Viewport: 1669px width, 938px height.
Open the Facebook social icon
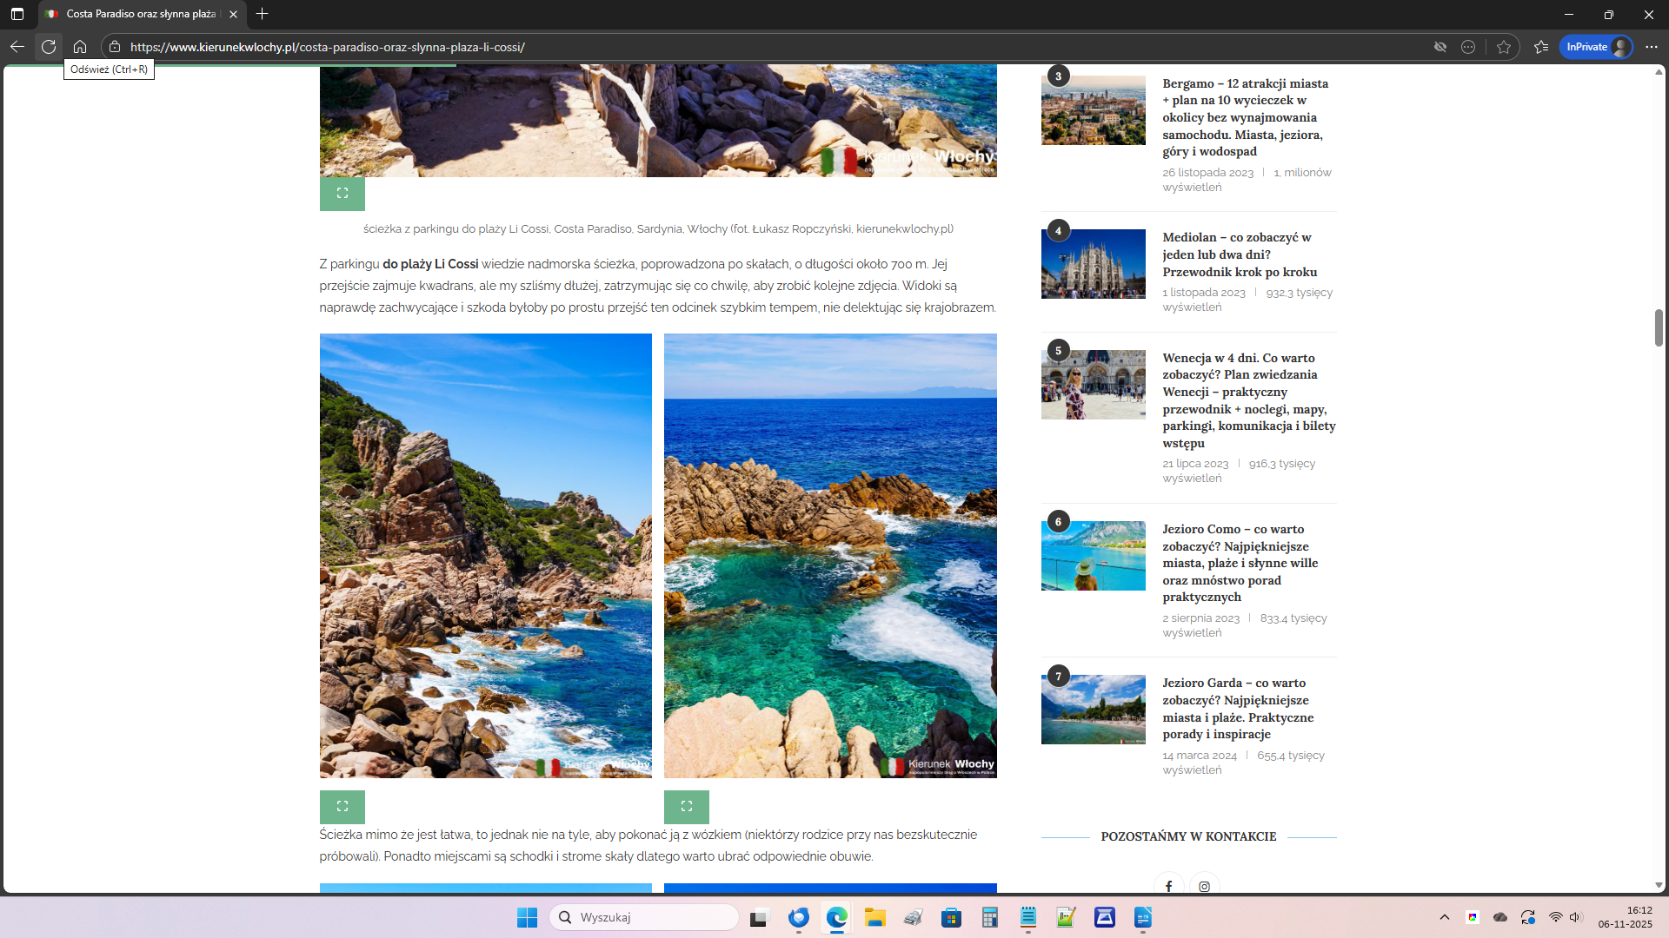1169,885
